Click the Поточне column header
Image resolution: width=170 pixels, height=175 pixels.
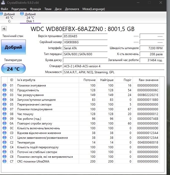88,80
